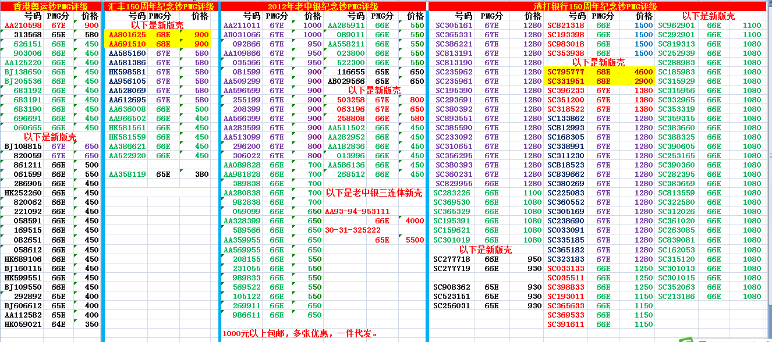Click serial number SC277718
Viewport: 772px width, 342px height.
click(452, 259)
